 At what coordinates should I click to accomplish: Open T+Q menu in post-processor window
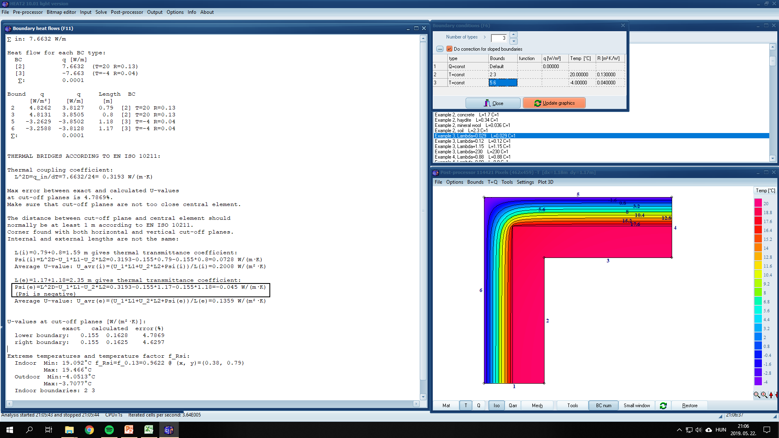coord(493,182)
